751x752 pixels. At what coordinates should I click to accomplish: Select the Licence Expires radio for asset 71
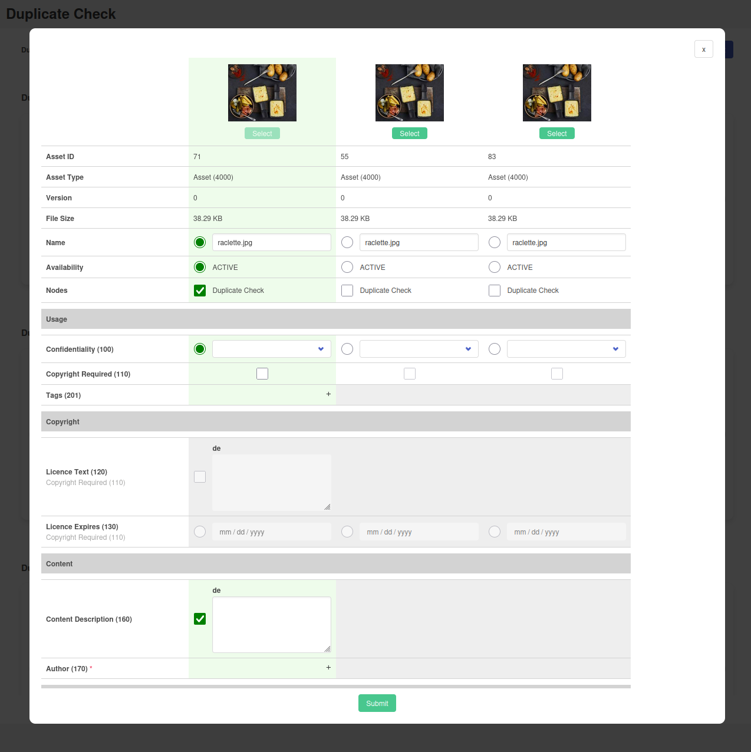pyautogui.click(x=199, y=531)
